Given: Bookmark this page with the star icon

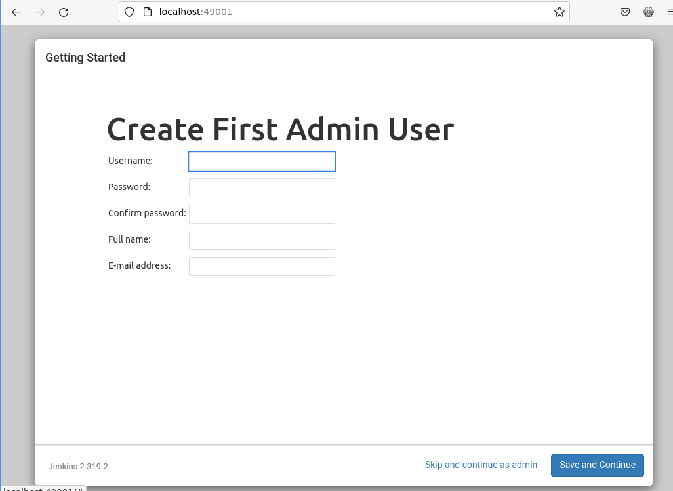Looking at the screenshot, I should (x=559, y=12).
